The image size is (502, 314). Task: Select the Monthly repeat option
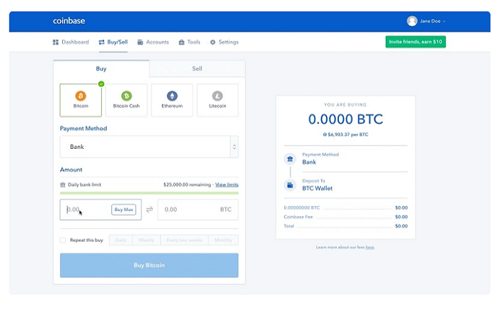pos(223,240)
